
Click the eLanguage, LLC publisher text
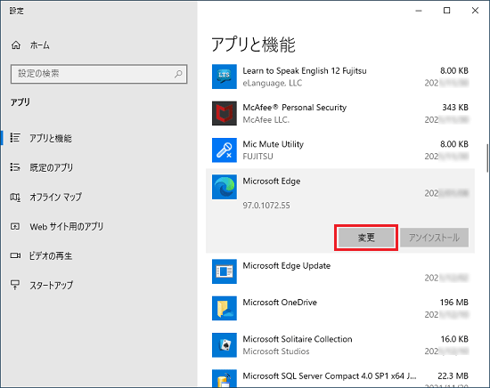pyautogui.click(x=273, y=83)
